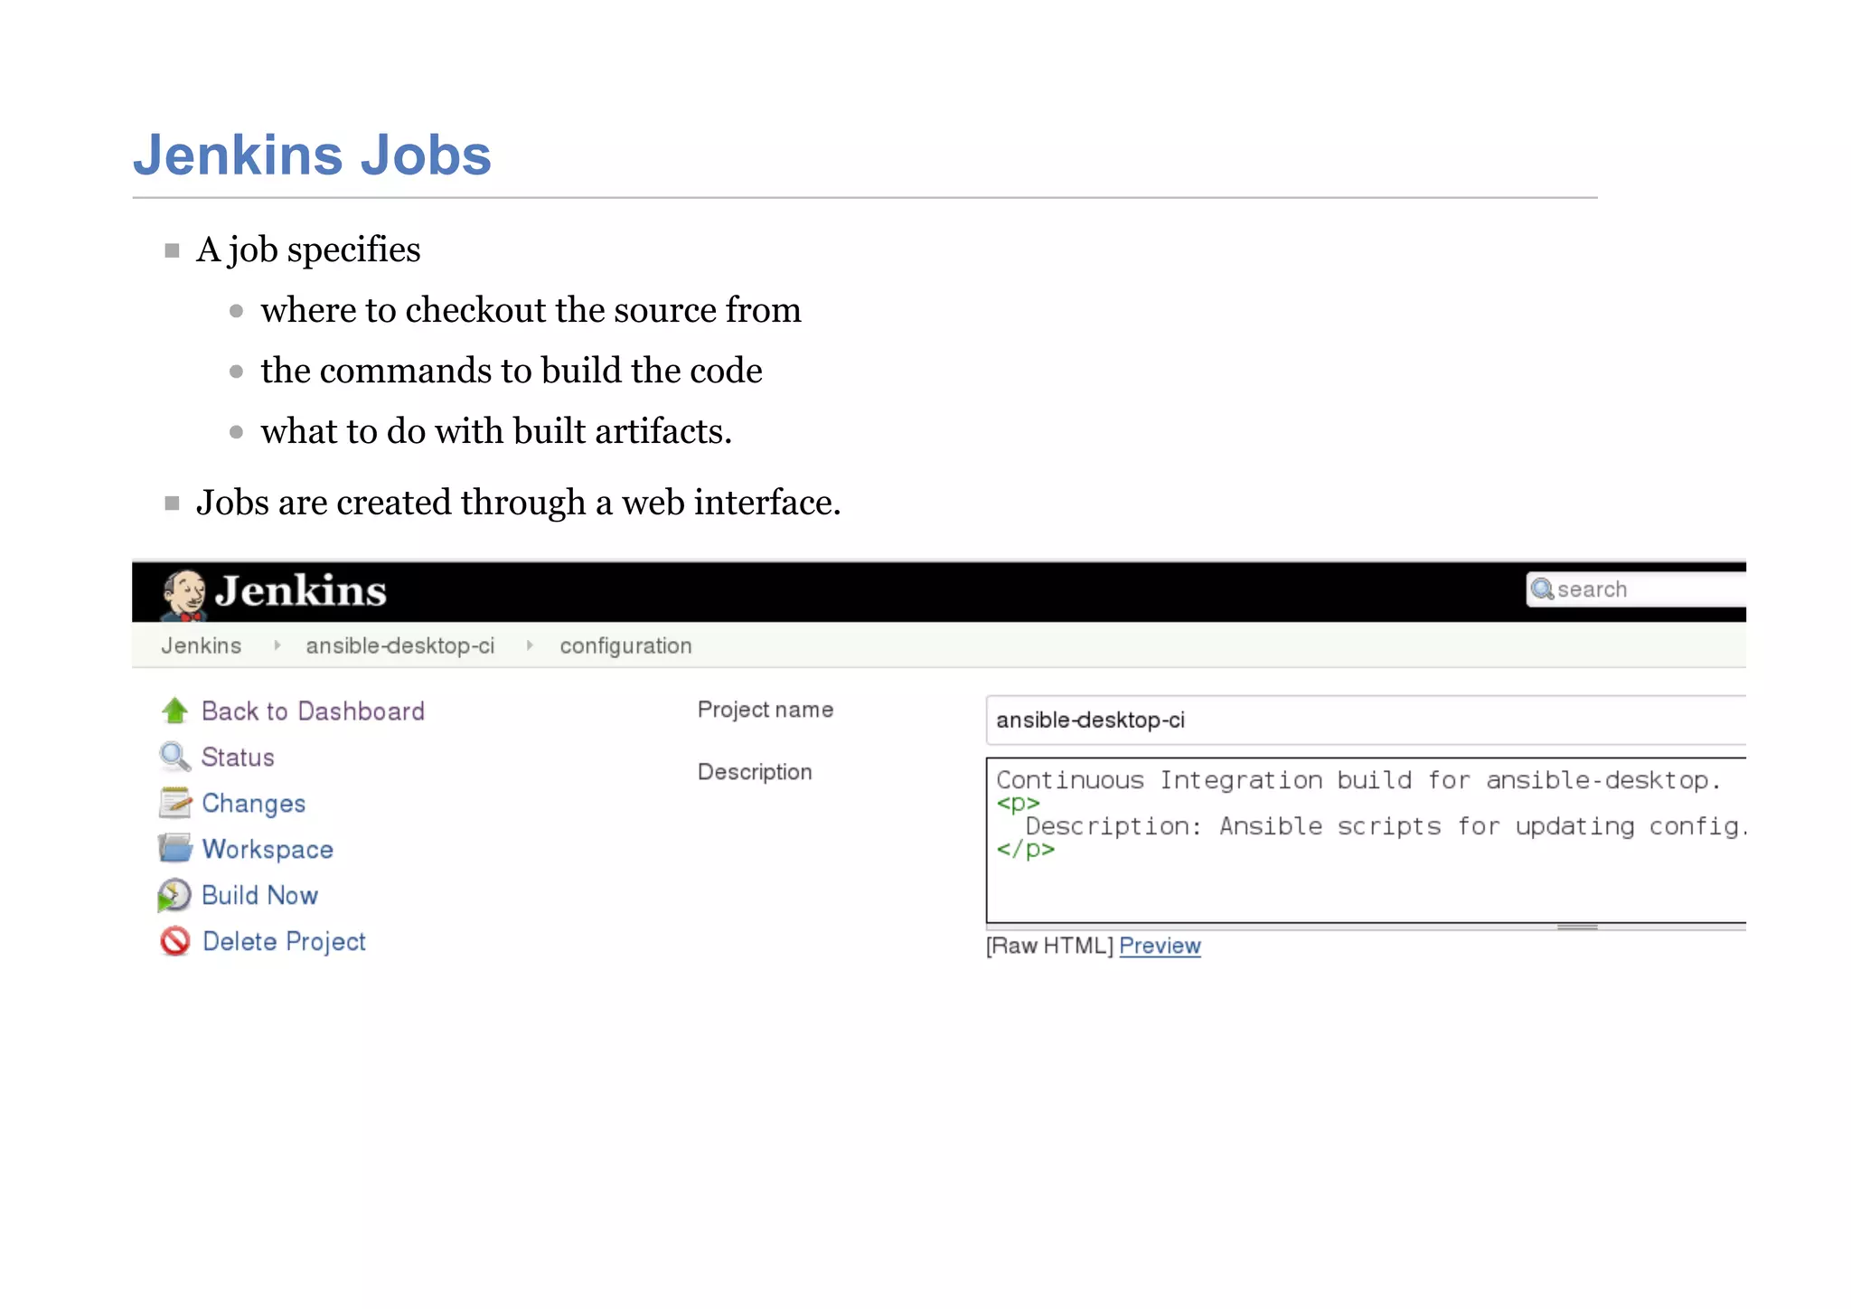The width and height of the screenshot is (1851, 1309).
Task: Click the Workspace folder icon
Action: [174, 848]
